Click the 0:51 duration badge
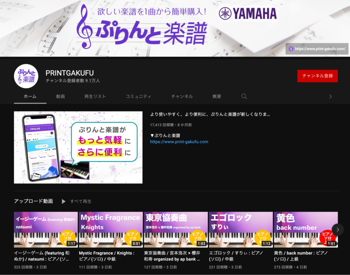350x275 pixels. click(136, 244)
